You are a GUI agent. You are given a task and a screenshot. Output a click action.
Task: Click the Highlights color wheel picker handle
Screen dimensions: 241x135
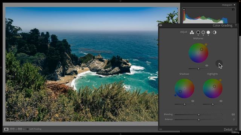point(214,87)
